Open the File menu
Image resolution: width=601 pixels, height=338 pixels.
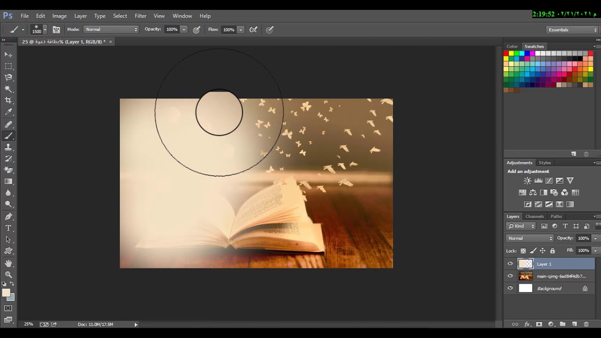pos(25,16)
